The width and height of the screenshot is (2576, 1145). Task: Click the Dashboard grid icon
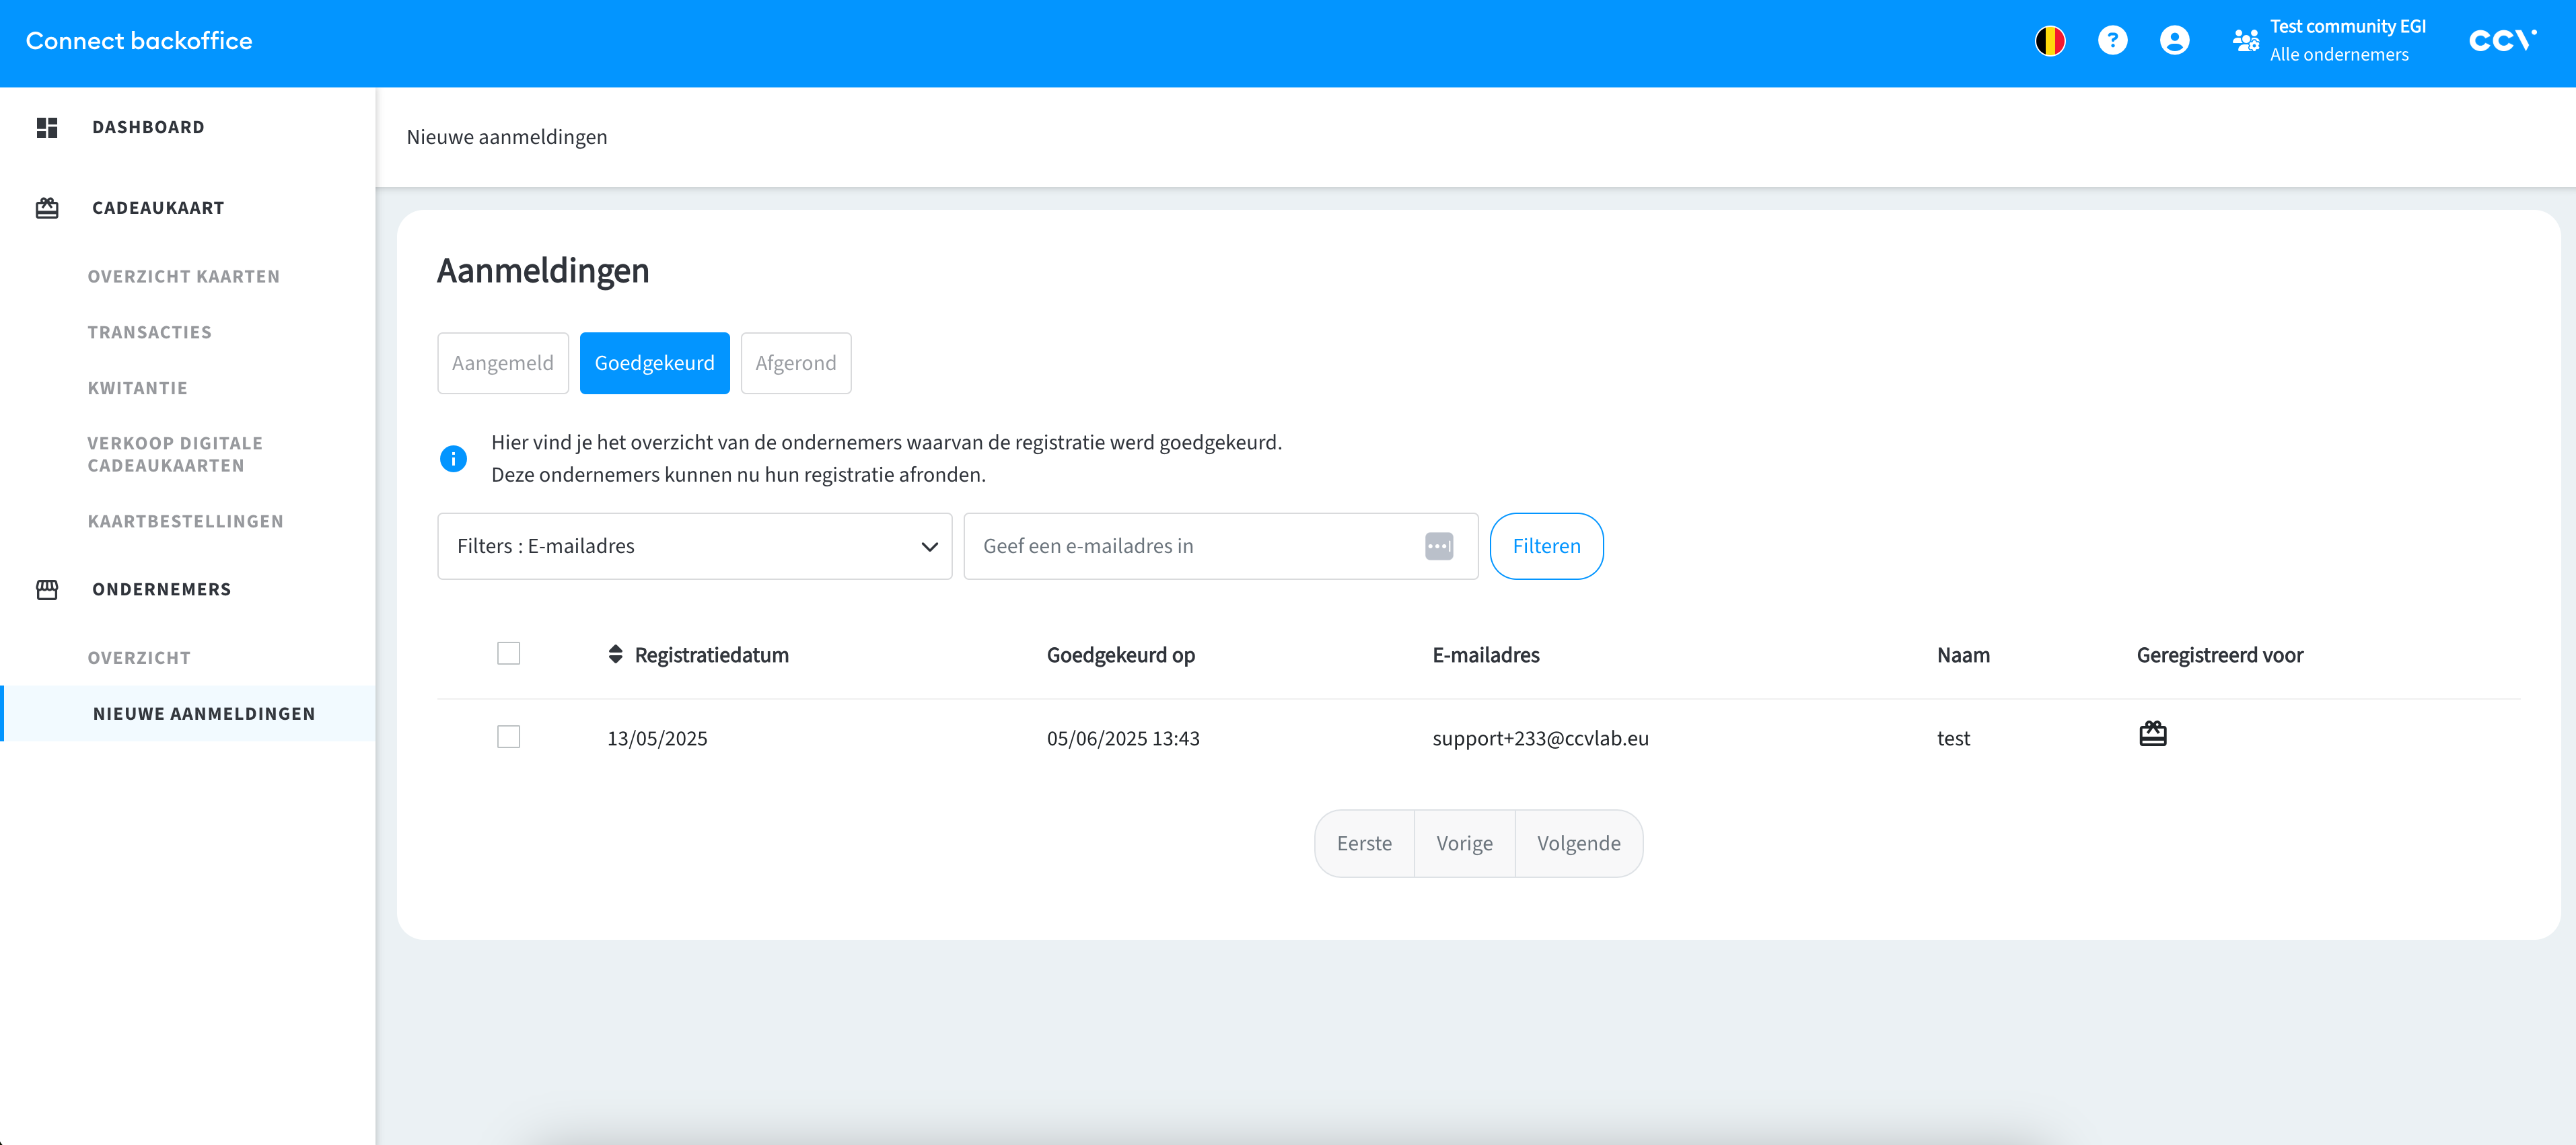tap(47, 127)
